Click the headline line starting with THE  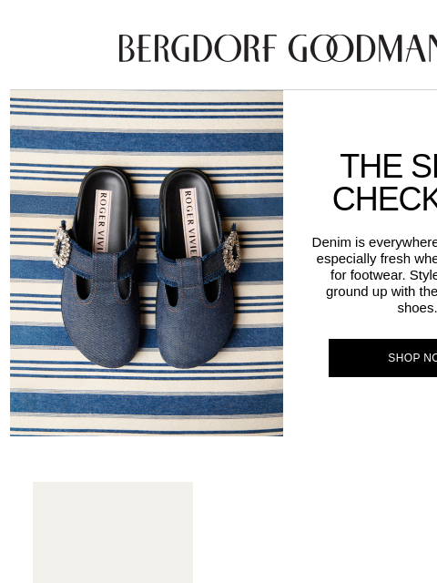click(389, 166)
